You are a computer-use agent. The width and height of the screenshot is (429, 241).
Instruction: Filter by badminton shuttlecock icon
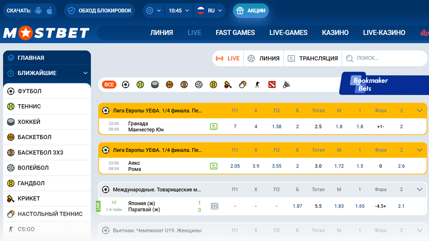click(x=286, y=85)
